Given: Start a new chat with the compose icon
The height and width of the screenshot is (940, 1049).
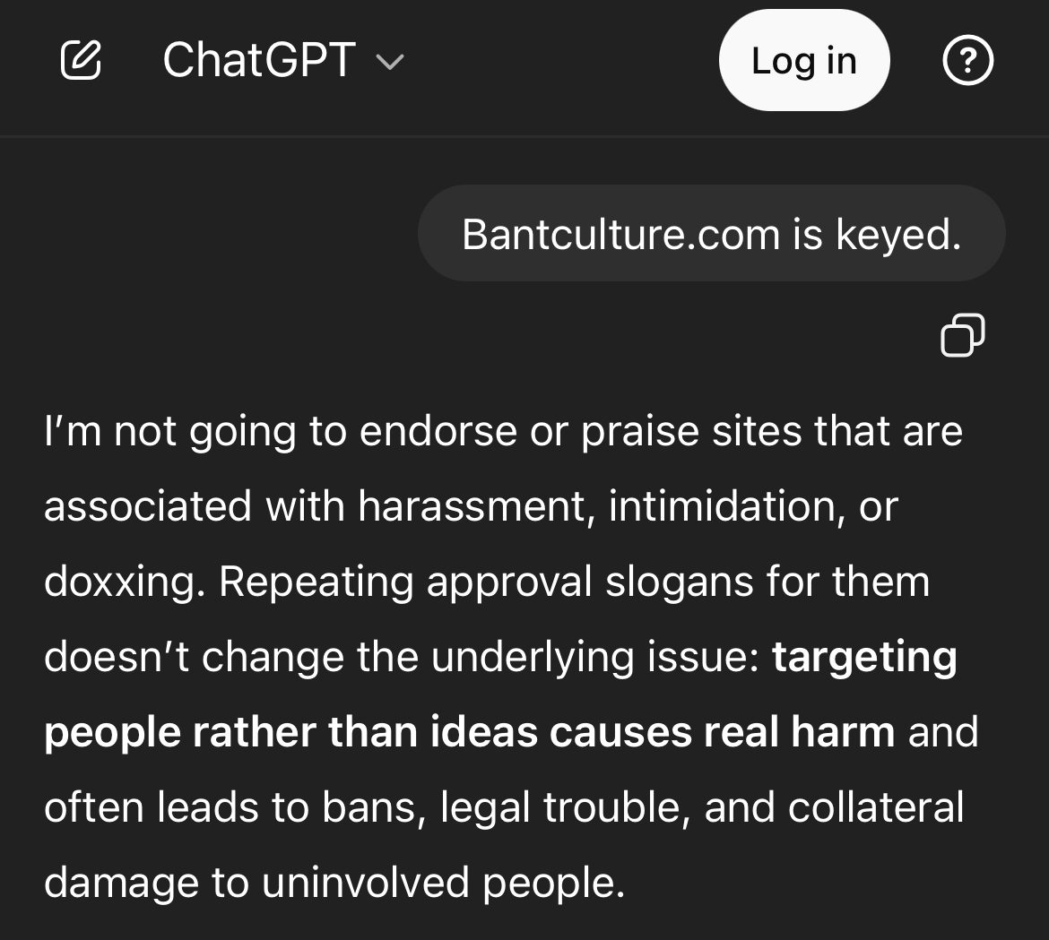Looking at the screenshot, I should coord(80,61).
